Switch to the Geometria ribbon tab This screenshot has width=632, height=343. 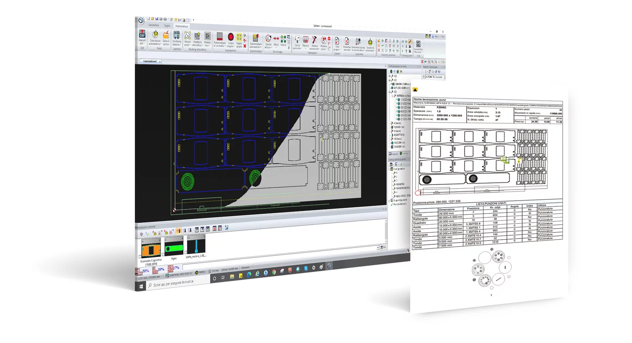point(154,25)
